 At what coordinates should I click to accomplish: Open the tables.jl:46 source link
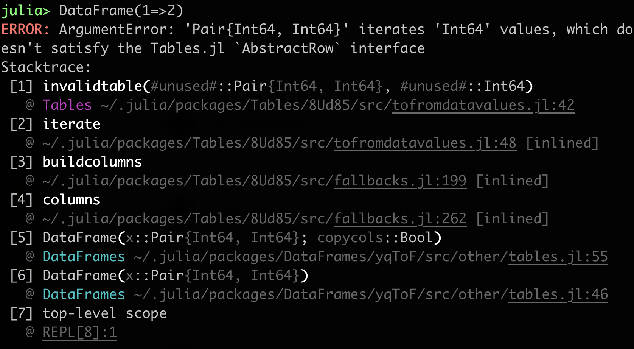point(558,294)
